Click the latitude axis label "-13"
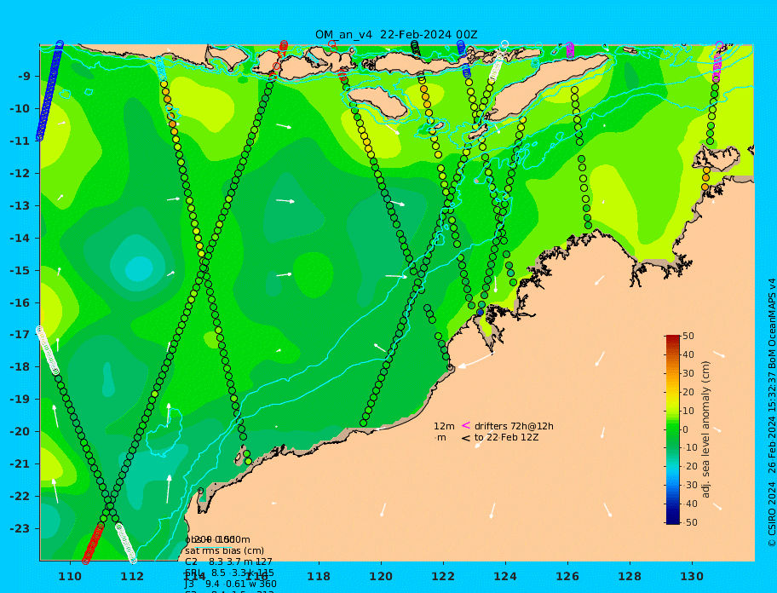777x593 pixels. pos(20,205)
